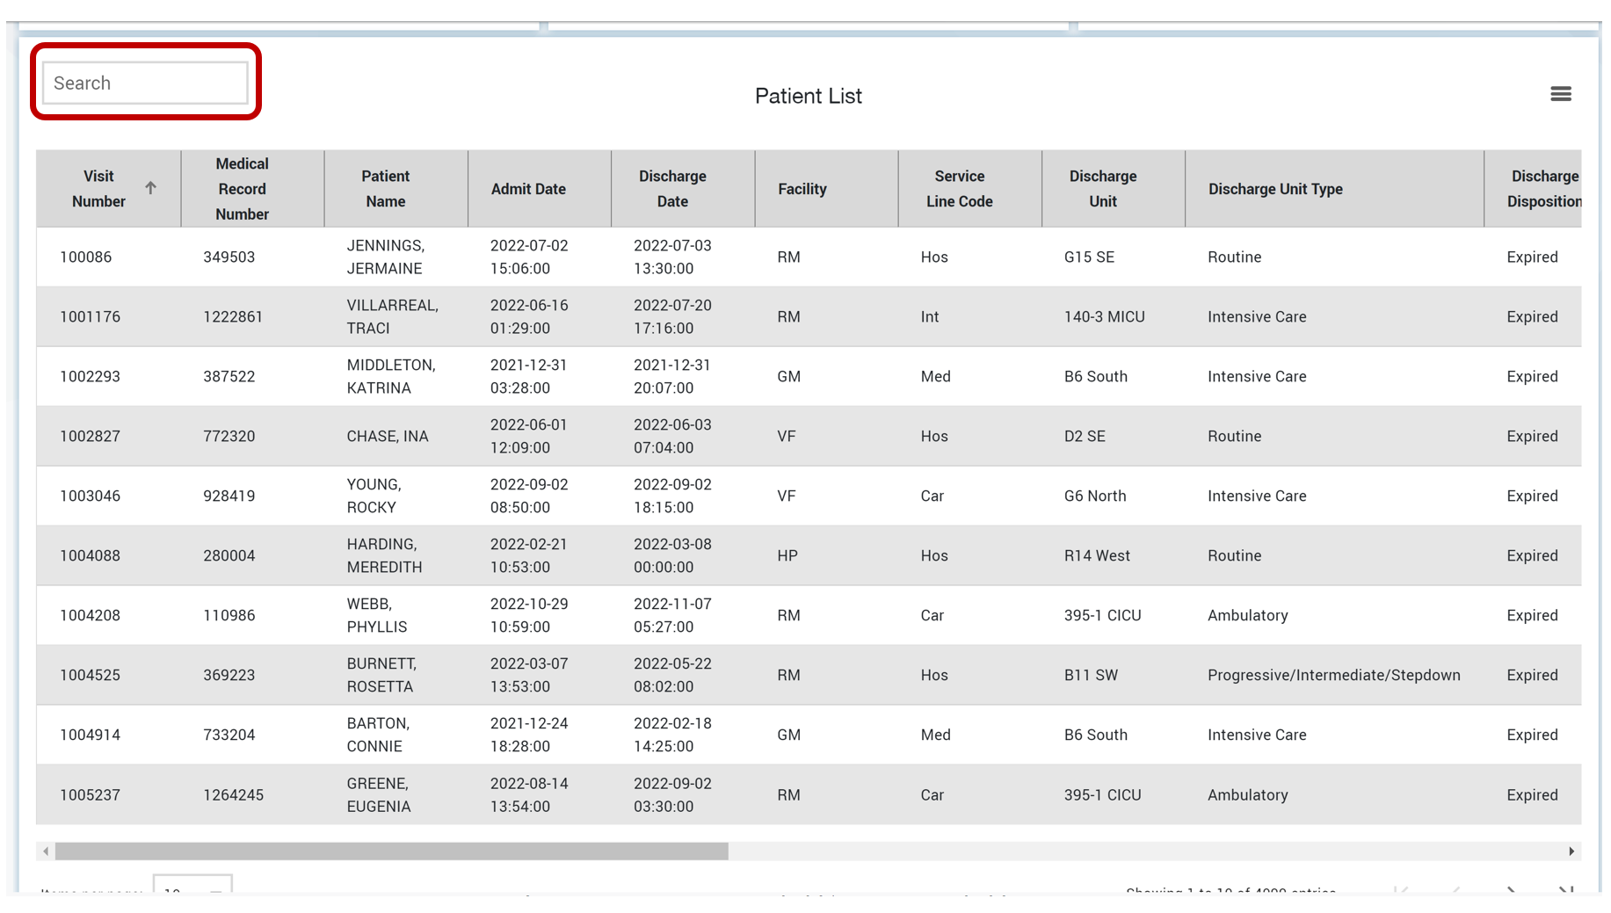Image resolution: width=1611 pixels, height=913 pixels.
Task: Select visit number 100086
Action: point(86,257)
